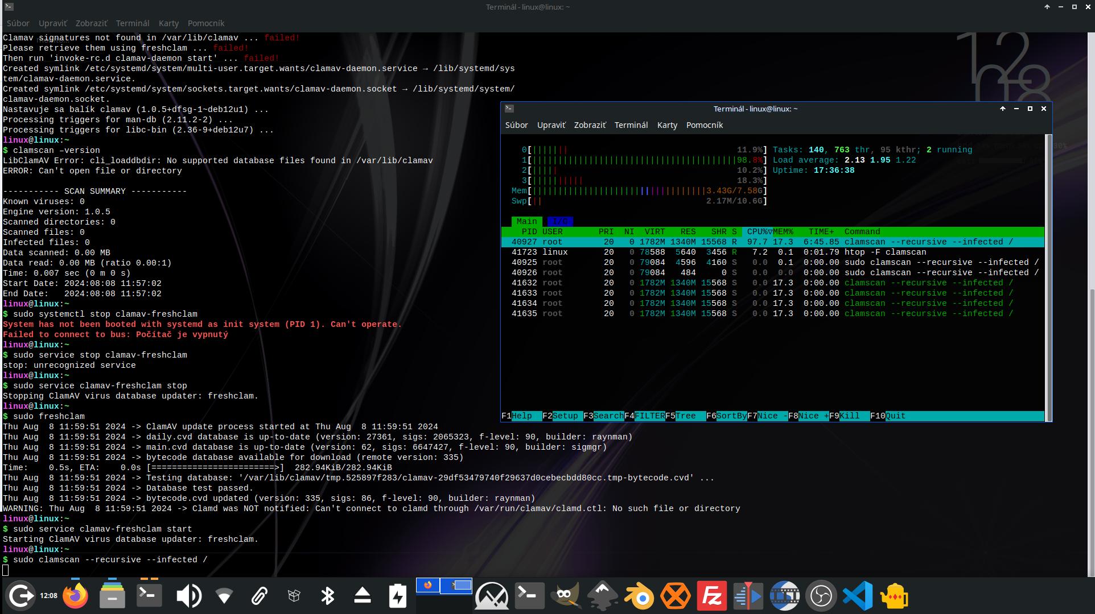Image resolution: width=1095 pixels, height=614 pixels.
Task: Click the eject removable media icon
Action: point(363,596)
